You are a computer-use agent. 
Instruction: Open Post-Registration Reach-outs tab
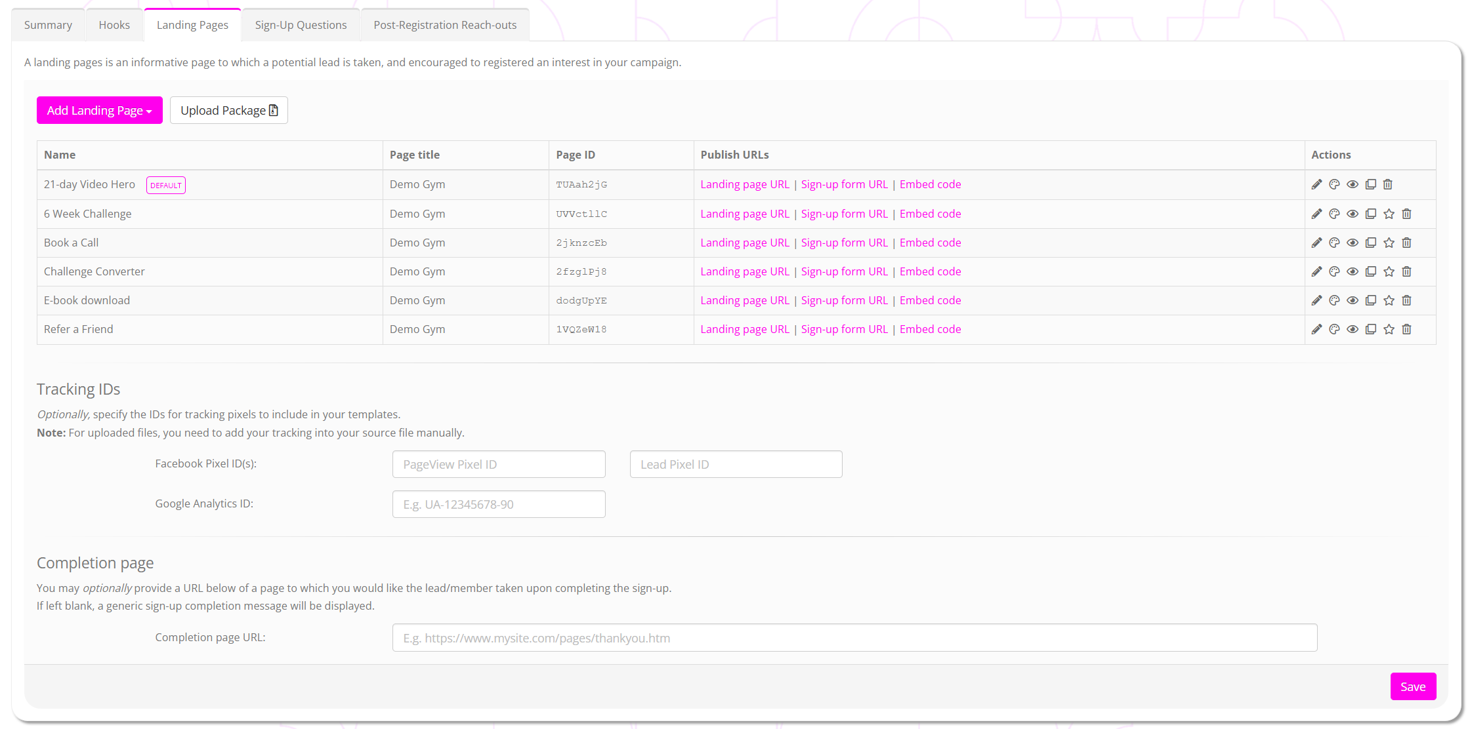445,25
